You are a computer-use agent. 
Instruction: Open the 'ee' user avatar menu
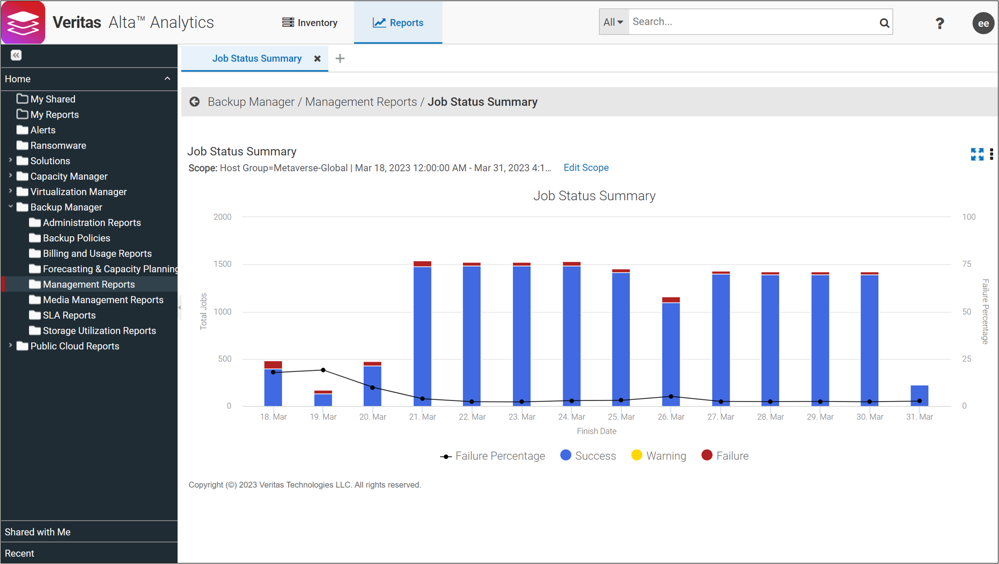click(983, 23)
